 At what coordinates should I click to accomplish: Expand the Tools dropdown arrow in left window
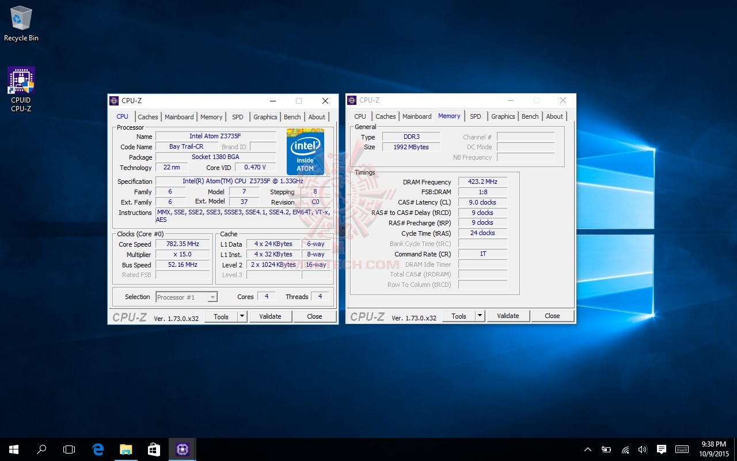pos(242,316)
